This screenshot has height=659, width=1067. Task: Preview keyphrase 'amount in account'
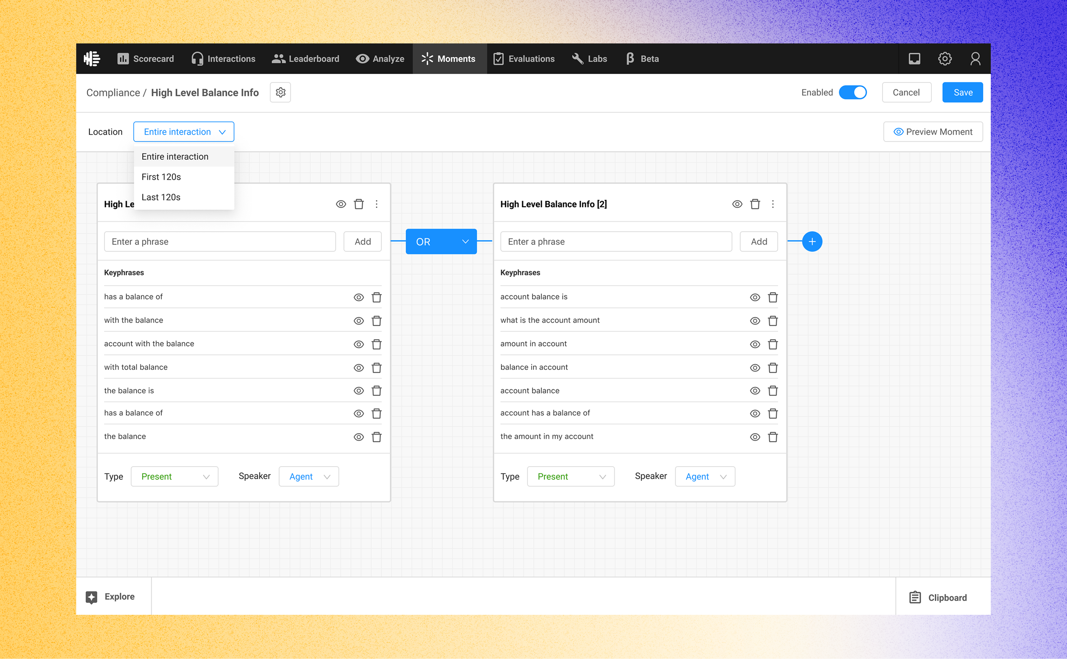coord(755,344)
